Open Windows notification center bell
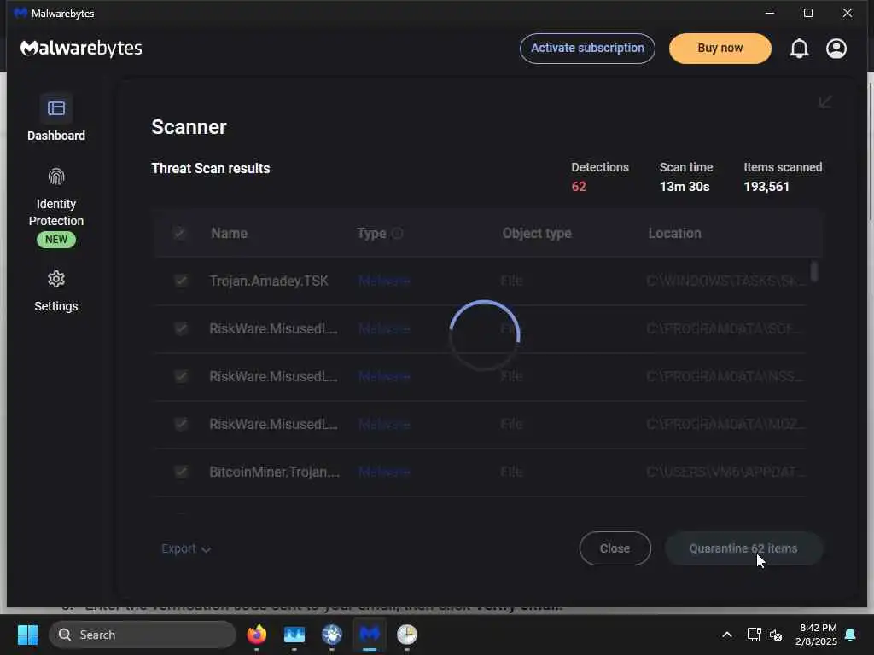Screen dimensions: 874x655 (x=850, y=635)
